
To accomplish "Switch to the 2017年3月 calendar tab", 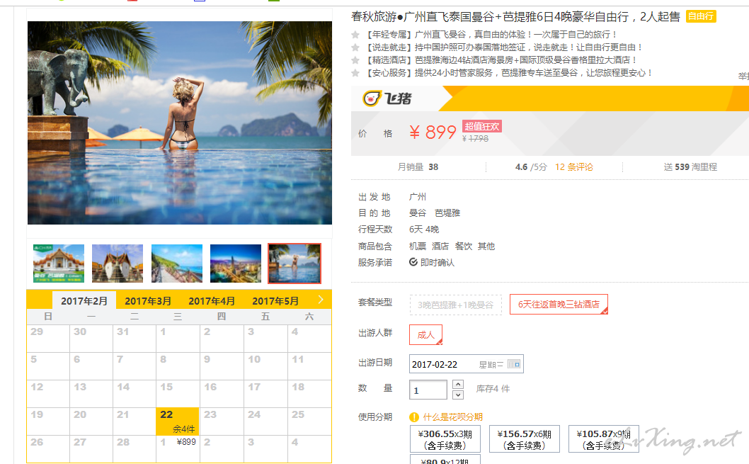I will (147, 301).
